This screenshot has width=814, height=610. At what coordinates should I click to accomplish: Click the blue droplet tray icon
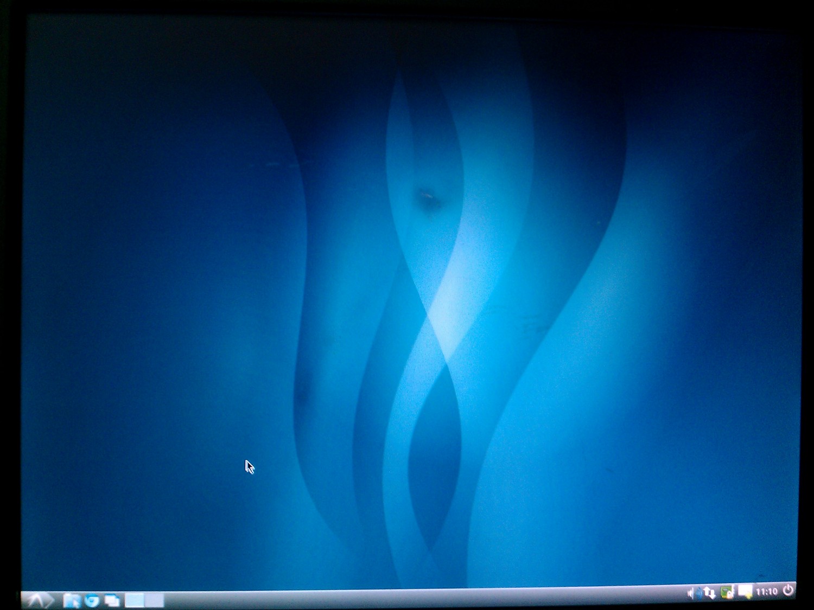point(699,593)
